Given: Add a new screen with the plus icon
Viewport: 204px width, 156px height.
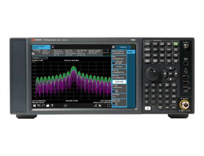Looking at the screenshot, I should (x=53, y=47).
